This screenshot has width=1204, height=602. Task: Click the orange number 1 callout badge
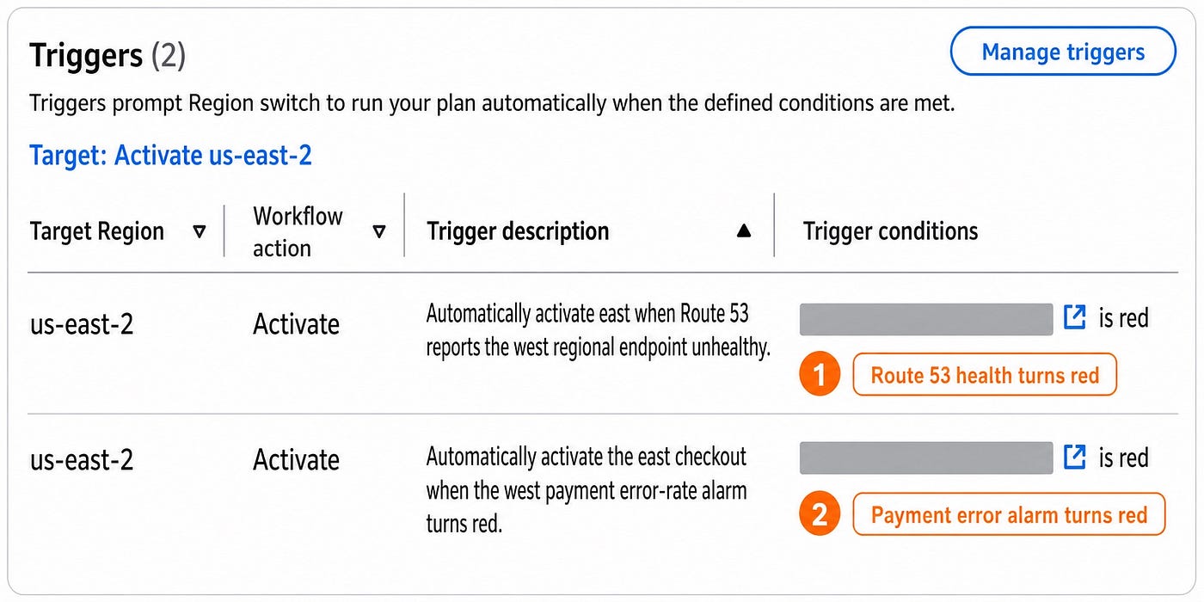tap(820, 375)
